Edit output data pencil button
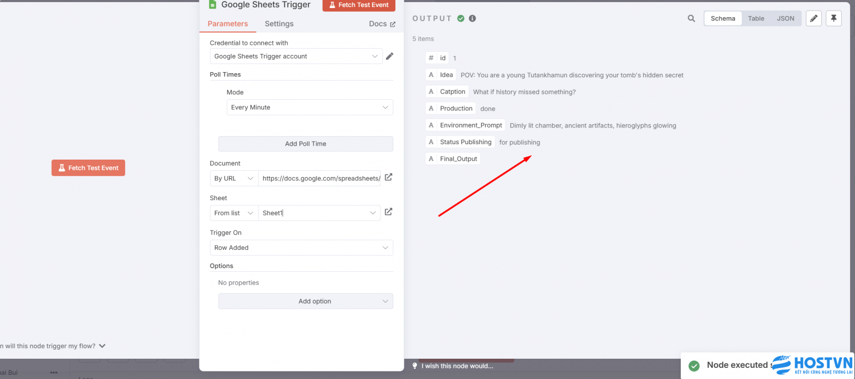Viewport: 855px width, 379px height. pyautogui.click(x=814, y=19)
